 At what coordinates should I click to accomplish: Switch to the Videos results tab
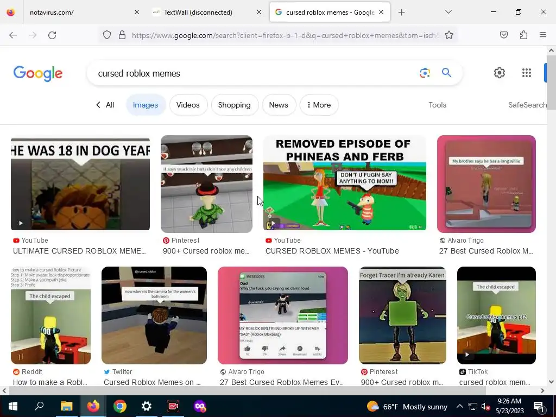188,105
